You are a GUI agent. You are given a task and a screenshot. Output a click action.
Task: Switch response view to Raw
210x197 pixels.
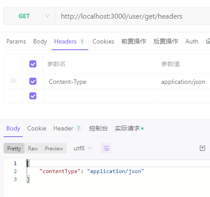(x=33, y=148)
